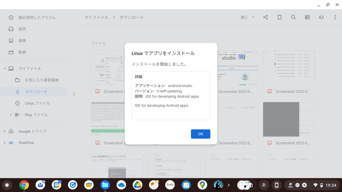The height and width of the screenshot is (192, 342).
Task: Select the Android Studio screenshot thumbnail
Action: [238, 68]
